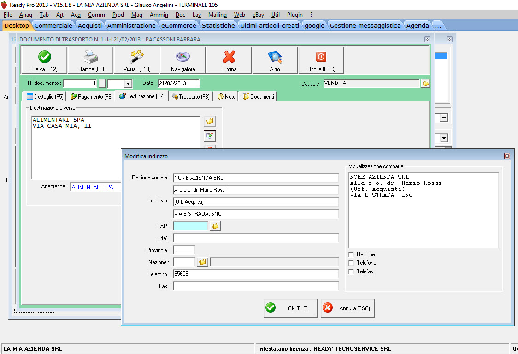This screenshot has height=354, width=518.
Task: Open Visual. (F10) preview wand icon
Action: pyautogui.click(x=136, y=57)
